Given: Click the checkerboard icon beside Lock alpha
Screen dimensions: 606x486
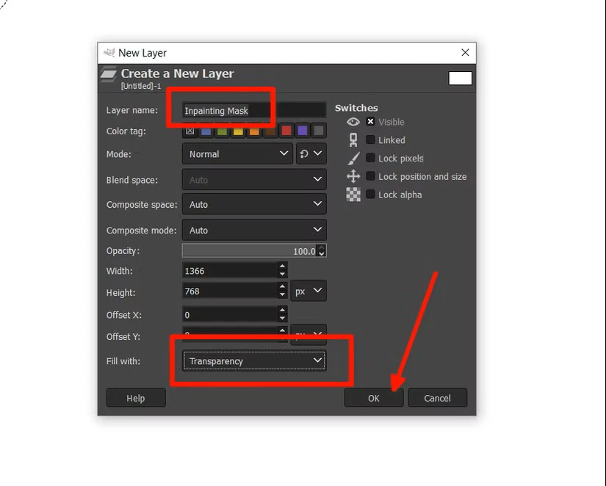Looking at the screenshot, I should tap(353, 195).
